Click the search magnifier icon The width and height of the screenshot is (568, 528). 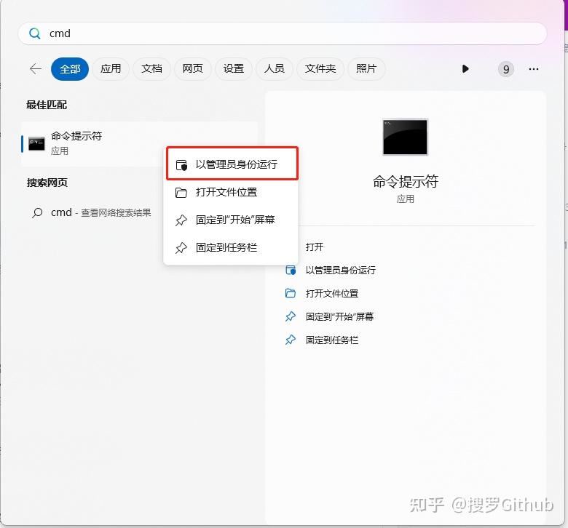pos(35,33)
